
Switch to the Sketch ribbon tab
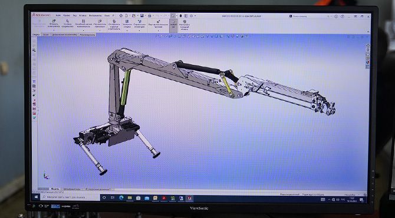[x=45, y=35]
